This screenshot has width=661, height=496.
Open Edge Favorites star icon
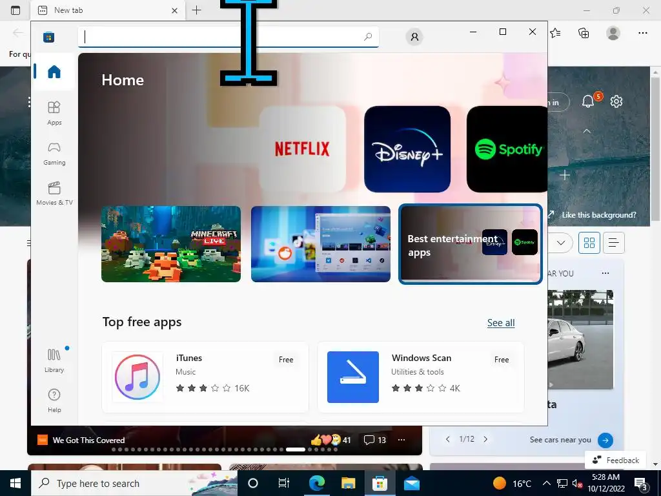tap(556, 32)
